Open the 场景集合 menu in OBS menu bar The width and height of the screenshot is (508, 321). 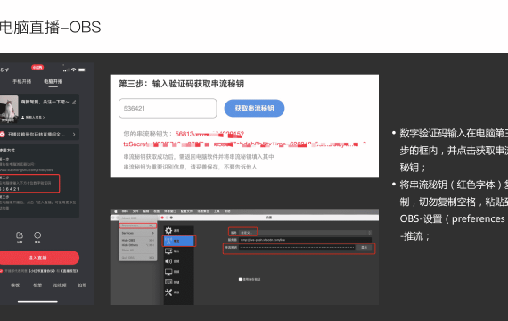[x=203, y=211]
